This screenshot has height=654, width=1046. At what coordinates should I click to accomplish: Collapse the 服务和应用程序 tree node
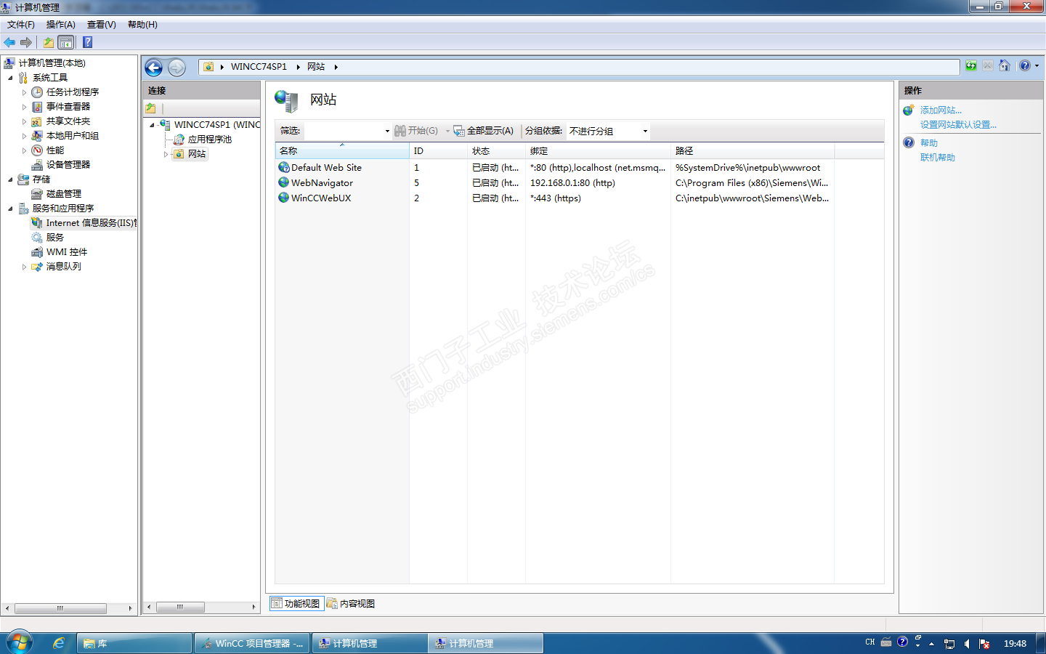pyautogui.click(x=10, y=209)
